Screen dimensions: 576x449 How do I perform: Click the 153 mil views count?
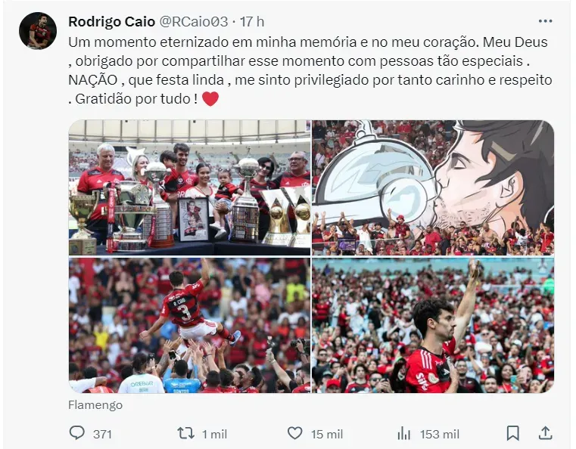440,435
